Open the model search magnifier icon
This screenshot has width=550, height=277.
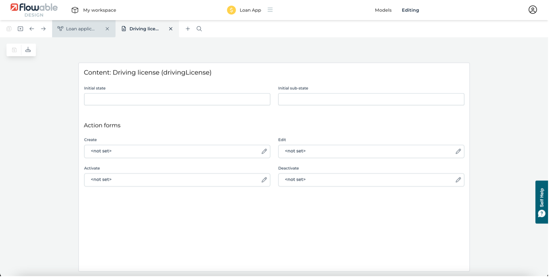199,29
